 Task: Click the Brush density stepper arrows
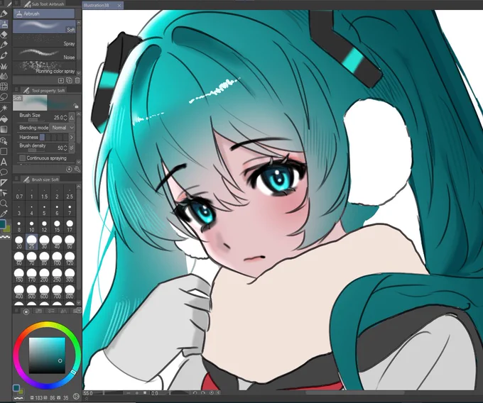click(65, 148)
